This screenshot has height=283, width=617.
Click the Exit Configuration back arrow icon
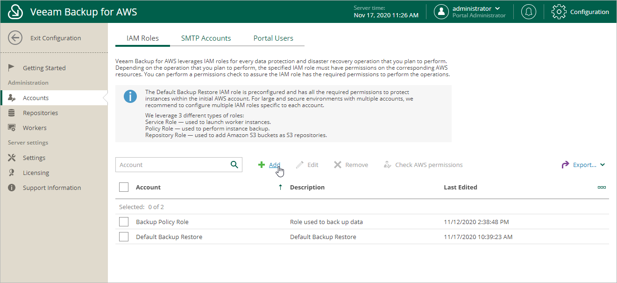coord(15,38)
